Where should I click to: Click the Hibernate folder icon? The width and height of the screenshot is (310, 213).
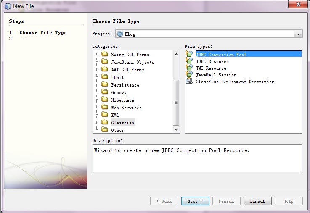pos(105,99)
